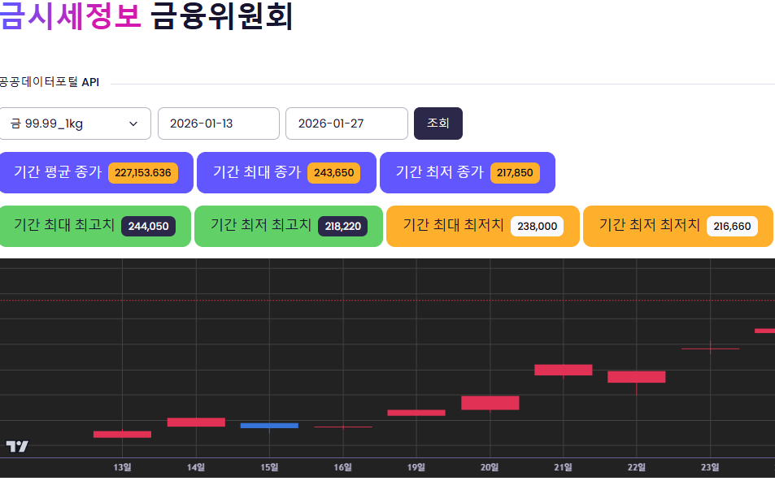Open the 금 99.99_1kg product dropdown
This screenshot has width=775, height=481.
pos(75,123)
